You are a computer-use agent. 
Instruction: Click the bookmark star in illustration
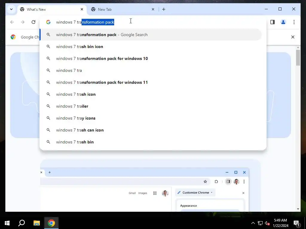pos(205,182)
